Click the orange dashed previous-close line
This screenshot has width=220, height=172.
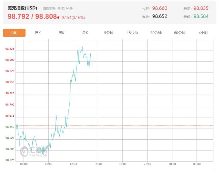coord(143,125)
